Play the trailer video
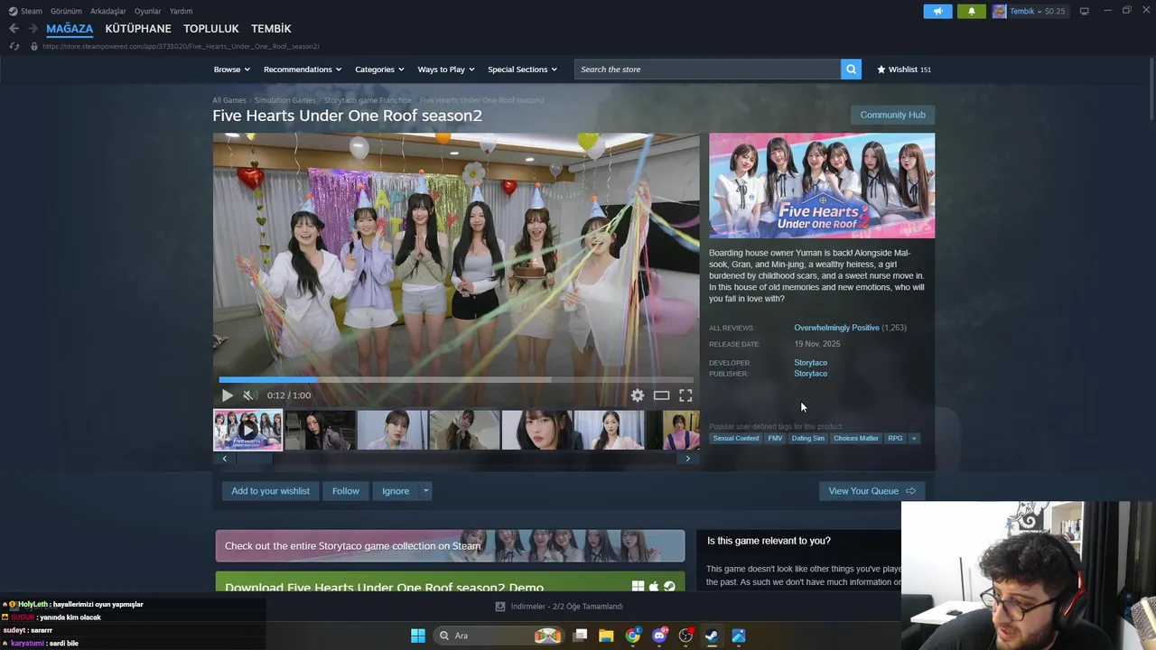 [x=227, y=395]
